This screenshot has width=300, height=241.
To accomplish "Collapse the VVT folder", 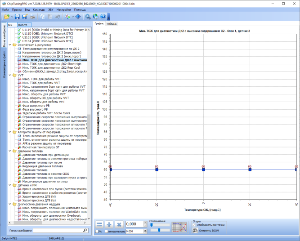I will coord(10,75).
